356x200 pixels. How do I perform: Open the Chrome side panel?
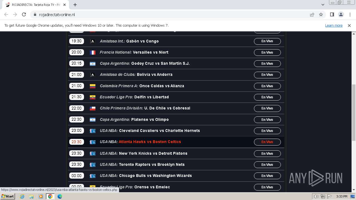[332, 15]
